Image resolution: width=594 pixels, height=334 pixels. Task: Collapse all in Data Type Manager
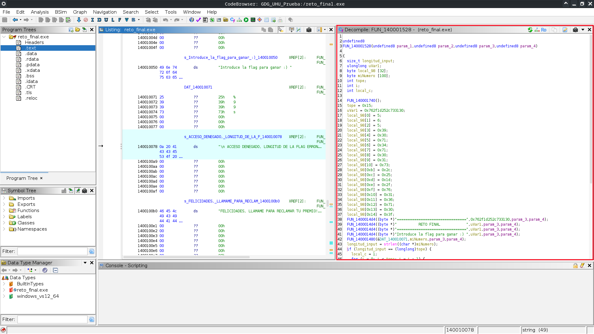click(55, 270)
